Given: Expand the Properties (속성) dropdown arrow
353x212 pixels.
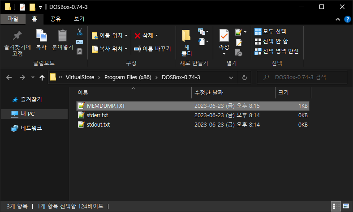Looking at the screenshot, I should pos(224,54).
